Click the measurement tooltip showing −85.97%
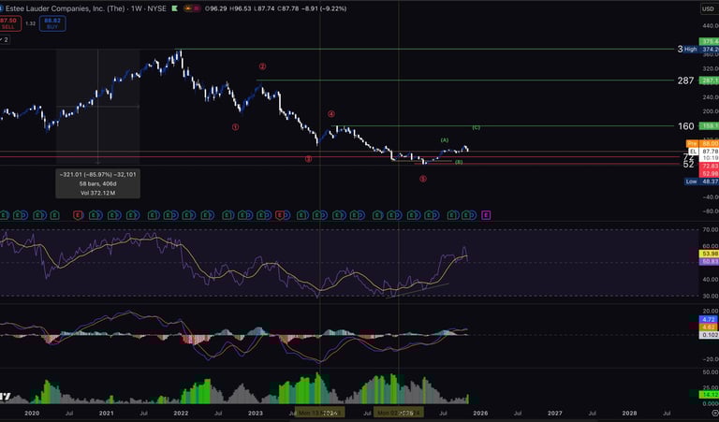The width and height of the screenshot is (719, 422). (97, 183)
